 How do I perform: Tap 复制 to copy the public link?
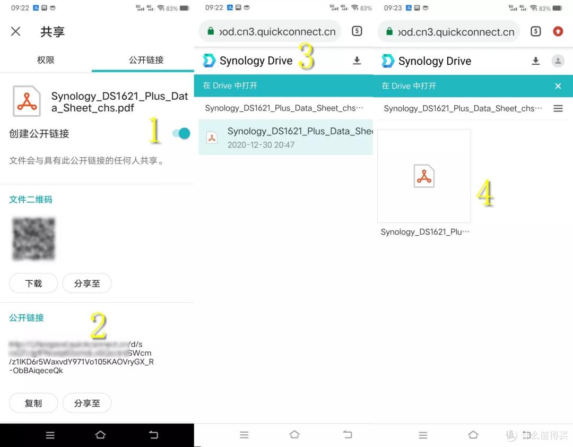coord(33,403)
